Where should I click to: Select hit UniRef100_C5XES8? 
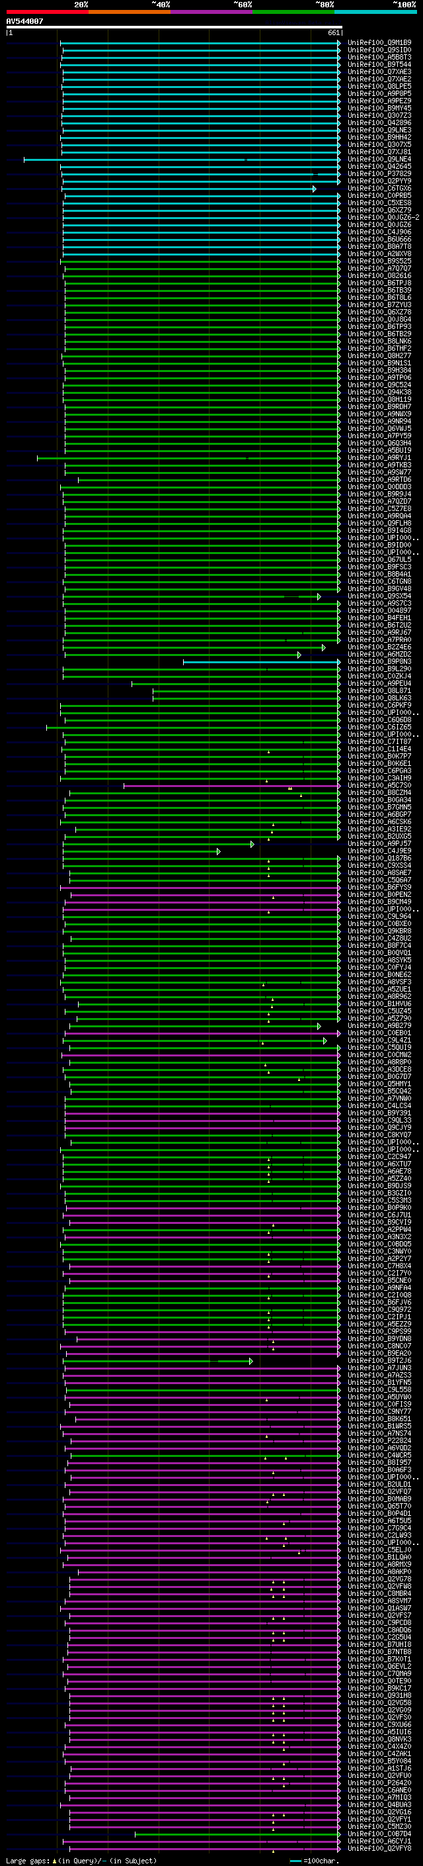point(379,203)
